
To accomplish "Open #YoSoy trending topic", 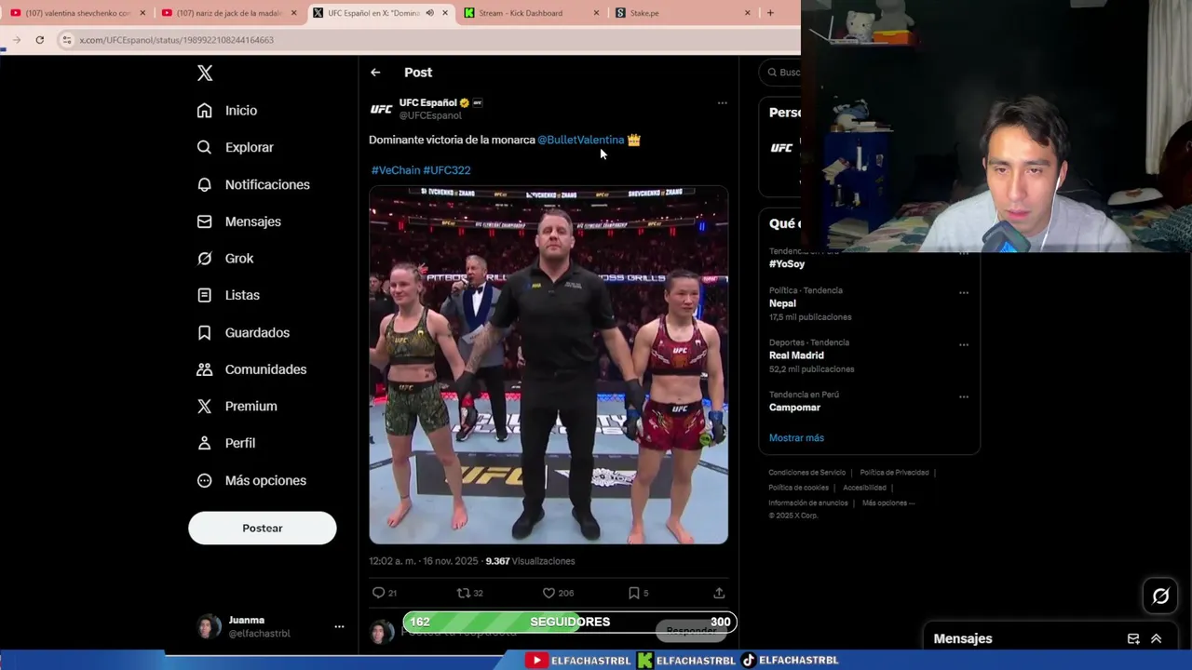I will click(787, 264).
